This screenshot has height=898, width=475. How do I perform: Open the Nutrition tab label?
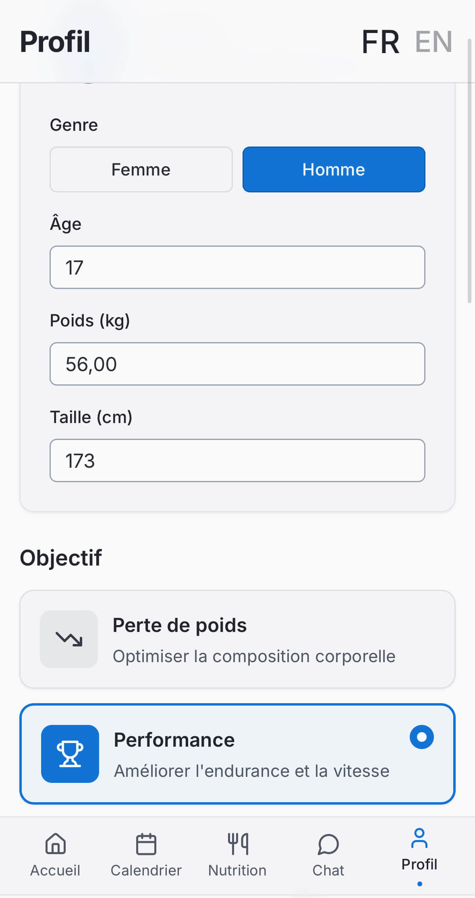[x=237, y=870]
